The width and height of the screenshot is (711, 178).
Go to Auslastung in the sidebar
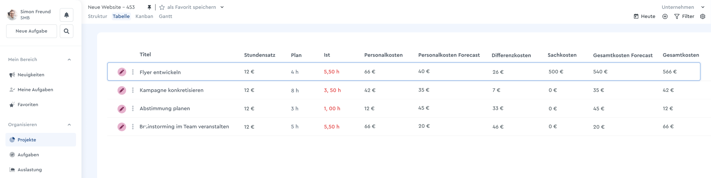click(x=30, y=170)
